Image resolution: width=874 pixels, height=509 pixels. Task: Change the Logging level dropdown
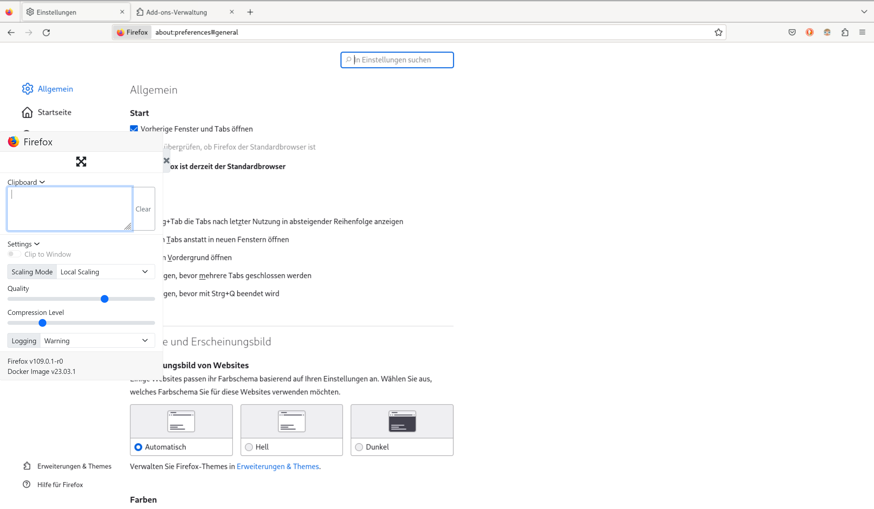coord(97,341)
